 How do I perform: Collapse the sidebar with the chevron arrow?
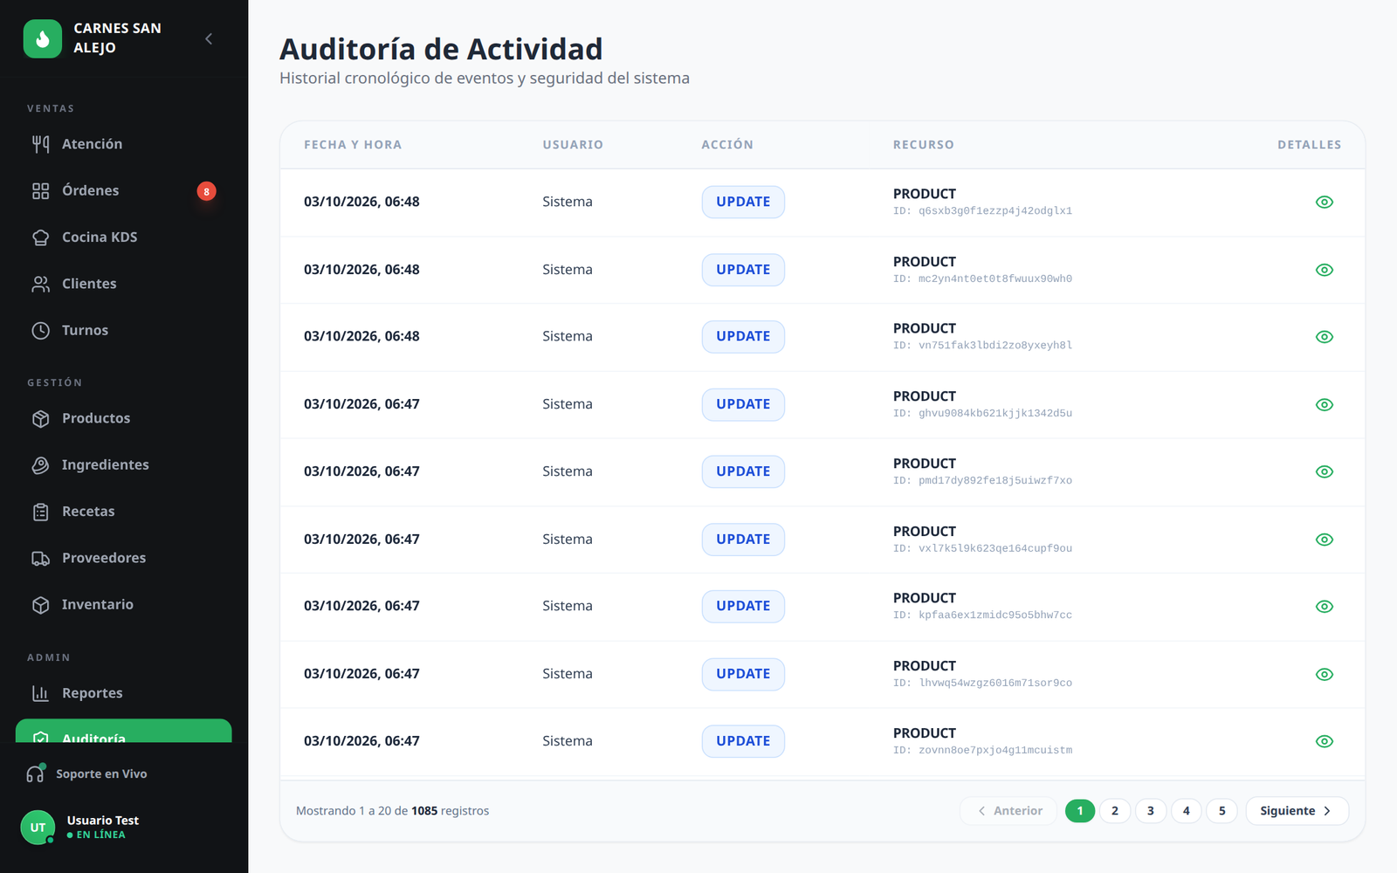(x=209, y=38)
